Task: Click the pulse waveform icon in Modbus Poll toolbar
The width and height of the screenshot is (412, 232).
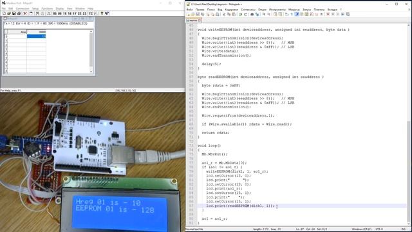Action: (49, 14)
